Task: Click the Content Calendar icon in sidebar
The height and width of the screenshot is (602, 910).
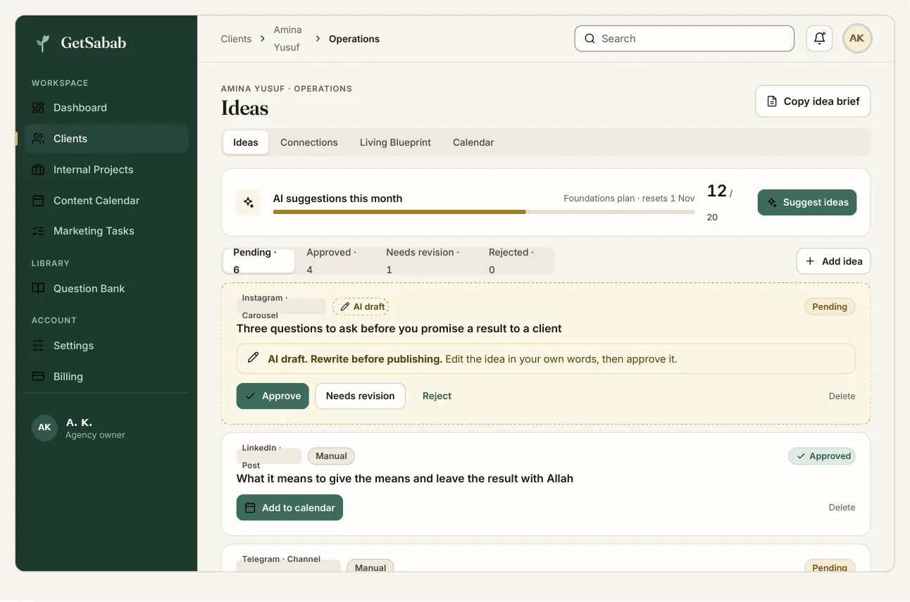Action: (x=38, y=201)
